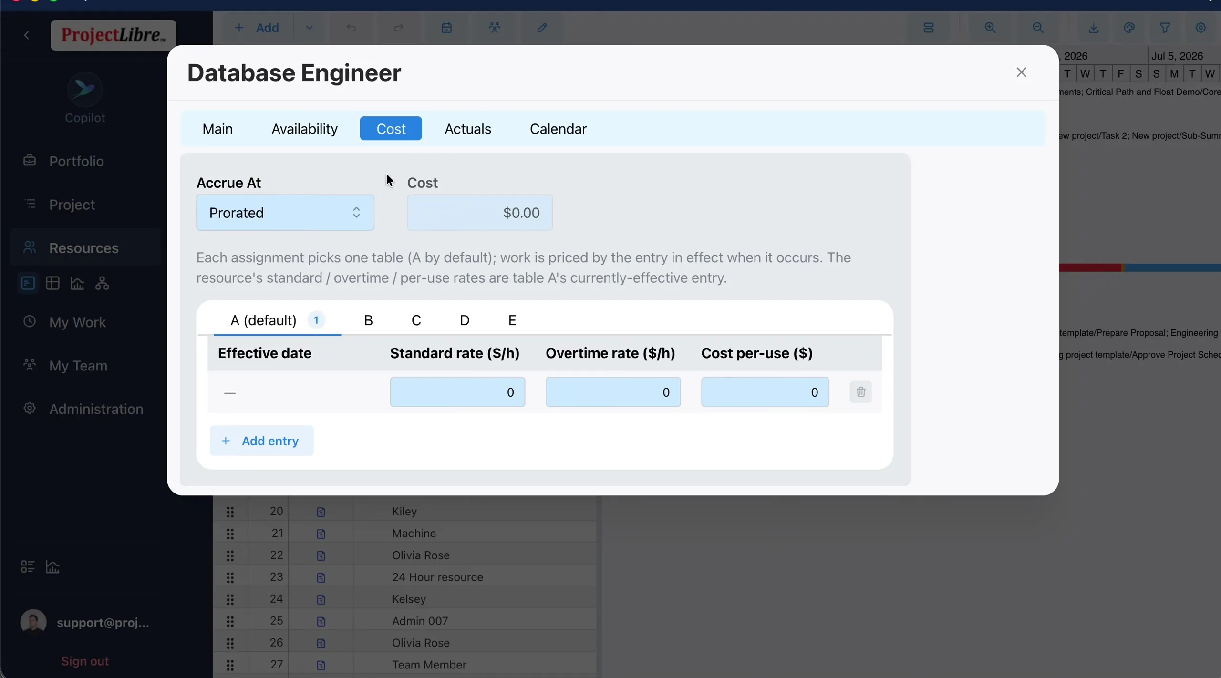Click the stacked rows layout toolbar icon
Viewport: 1221px width, 678px height.
(x=929, y=28)
